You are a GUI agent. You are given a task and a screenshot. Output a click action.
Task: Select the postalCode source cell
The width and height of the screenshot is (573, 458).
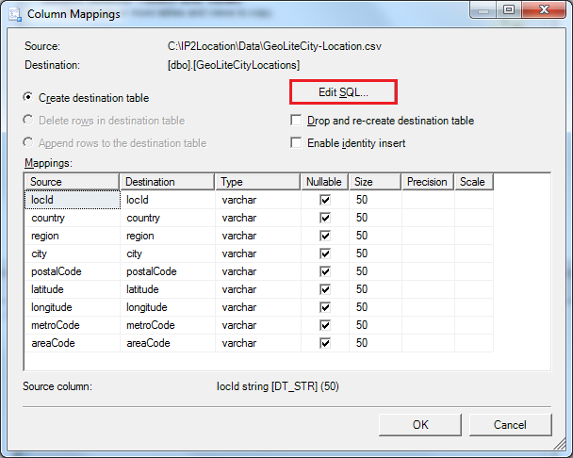click(73, 271)
